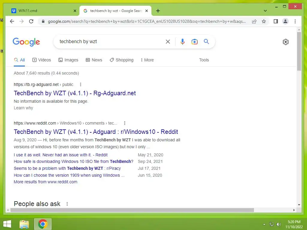Open 'How safe is downloading Windows 10 ISO' link
The height and width of the screenshot is (230, 307).
point(73,161)
